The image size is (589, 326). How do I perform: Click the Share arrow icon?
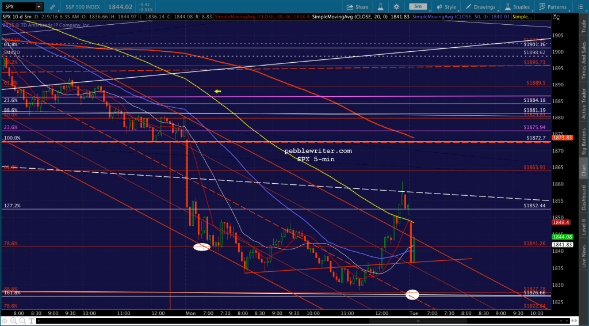coord(350,7)
